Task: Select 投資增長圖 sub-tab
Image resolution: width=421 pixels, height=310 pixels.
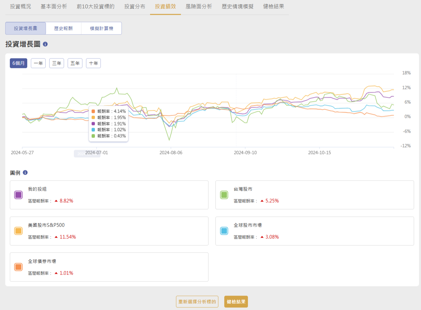Action: click(26, 28)
